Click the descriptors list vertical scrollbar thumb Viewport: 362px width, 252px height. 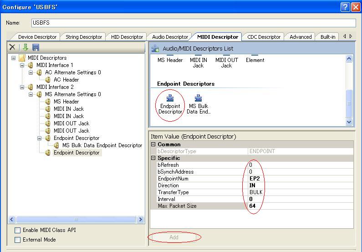(349, 103)
